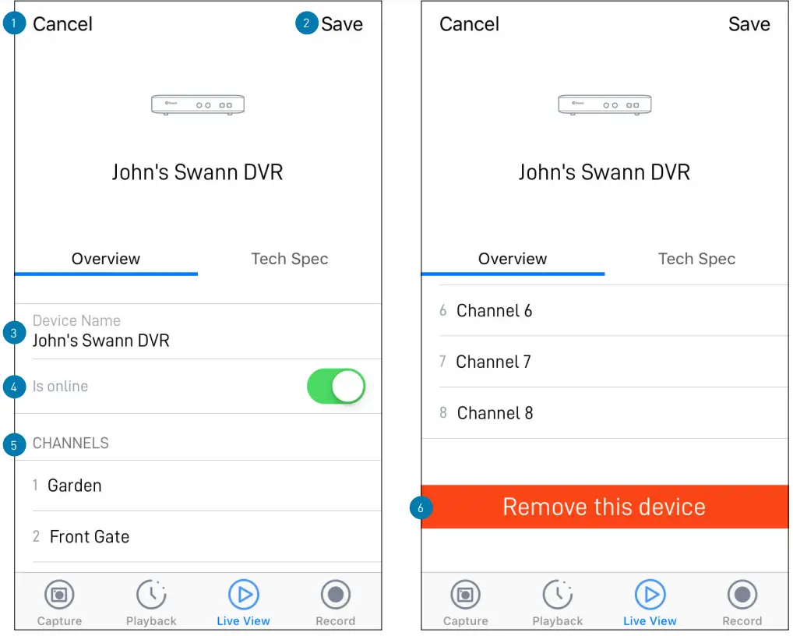Select the Record icon on the right screen
Screen dimensions: 793x636
pos(742,600)
